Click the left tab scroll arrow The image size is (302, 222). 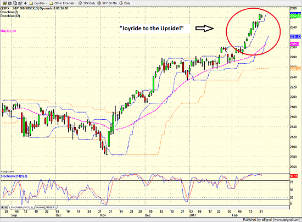(x=2, y=207)
